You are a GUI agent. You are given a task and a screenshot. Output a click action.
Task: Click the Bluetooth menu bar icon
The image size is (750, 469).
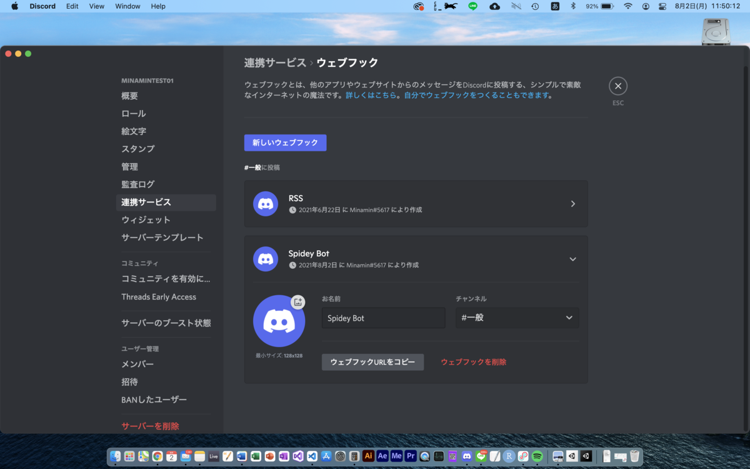pos(573,6)
